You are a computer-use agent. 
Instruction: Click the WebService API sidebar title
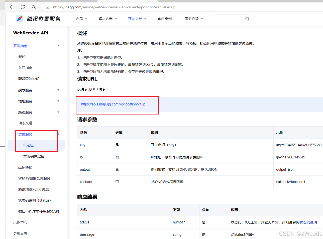point(31,33)
